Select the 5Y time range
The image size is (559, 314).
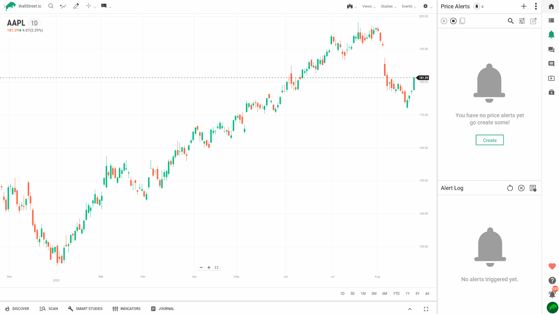pyautogui.click(x=417, y=294)
